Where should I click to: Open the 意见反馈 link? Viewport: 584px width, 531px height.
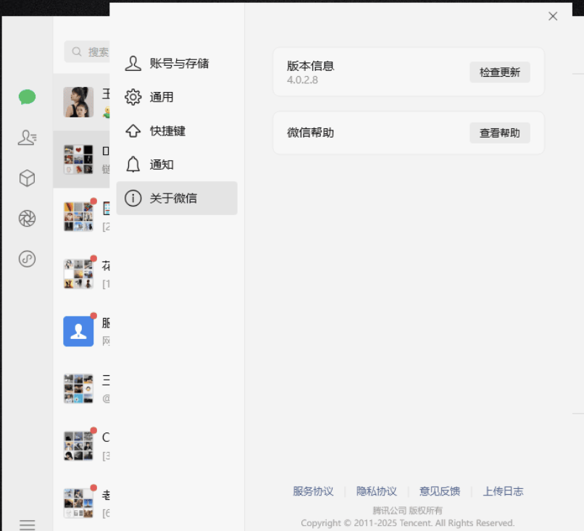pyautogui.click(x=439, y=491)
